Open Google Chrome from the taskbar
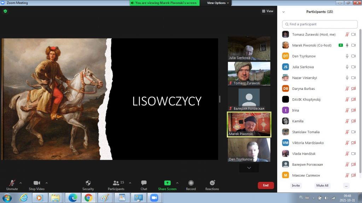Screen dimensions: 362x203 (88, 198)
